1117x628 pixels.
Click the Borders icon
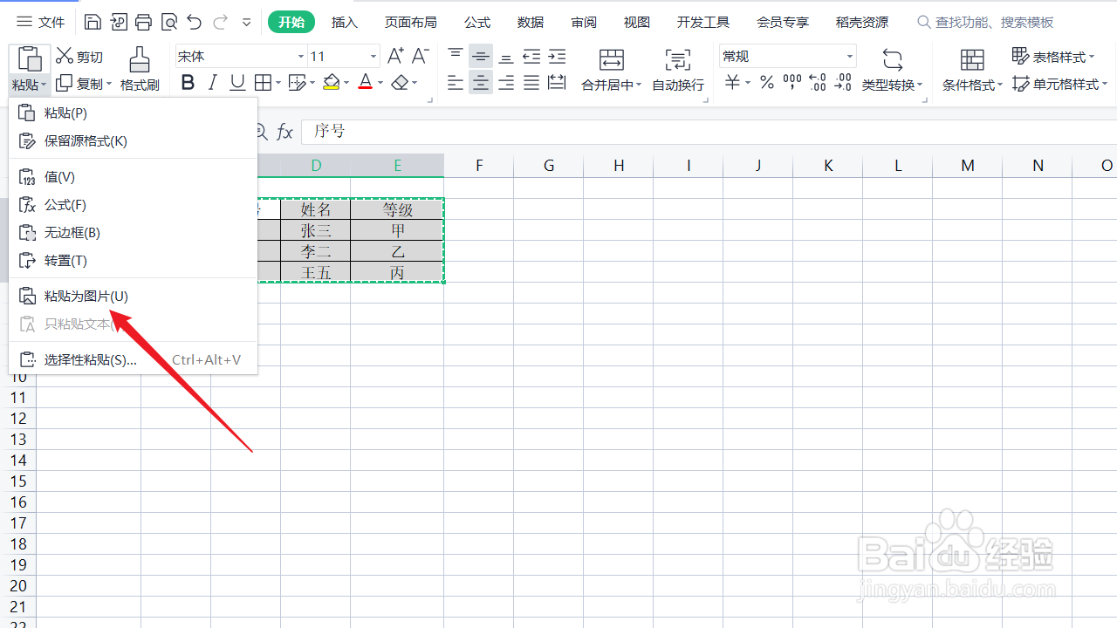click(263, 83)
